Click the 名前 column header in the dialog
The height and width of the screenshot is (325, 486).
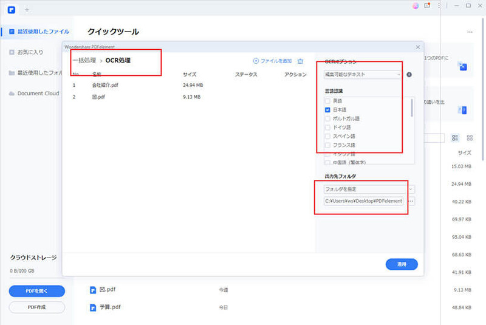pyautogui.click(x=97, y=74)
